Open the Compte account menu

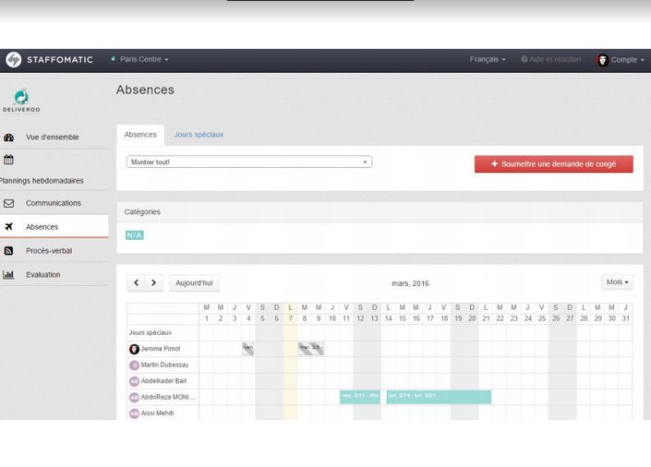pyautogui.click(x=618, y=60)
